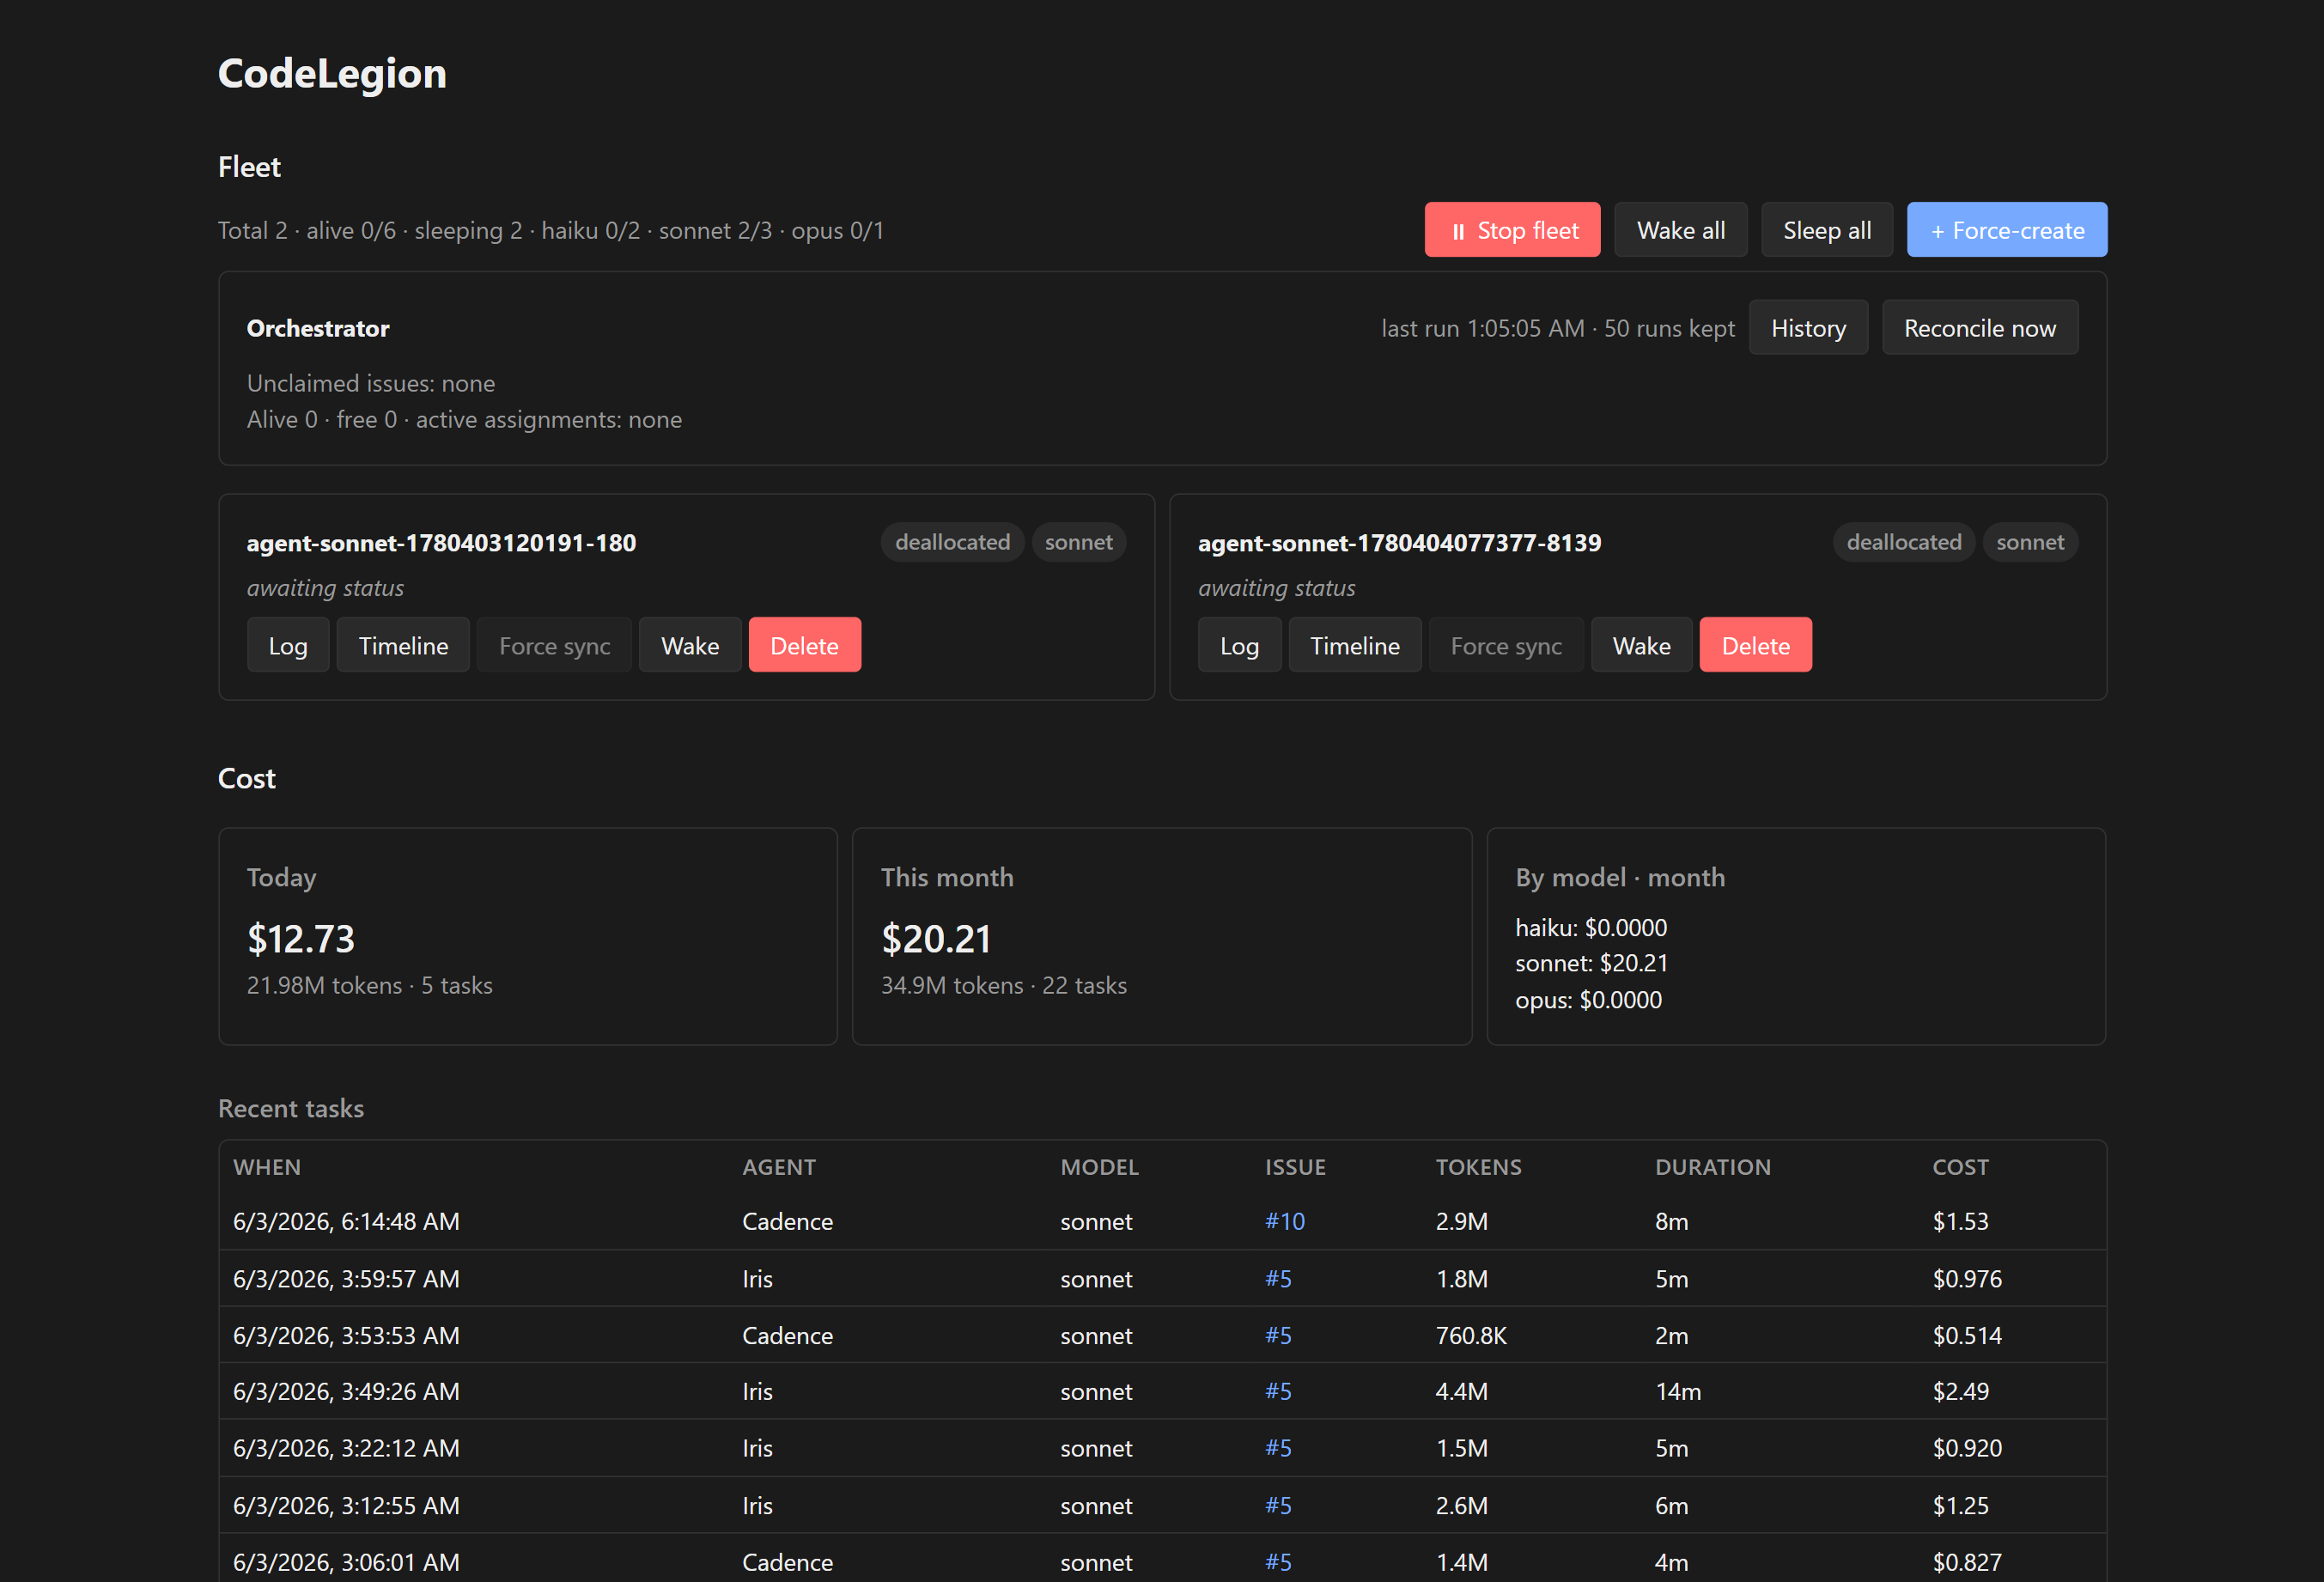Click the 'haiku: $0.0000' line
The image size is (2324, 1582).
[x=1591, y=927]
